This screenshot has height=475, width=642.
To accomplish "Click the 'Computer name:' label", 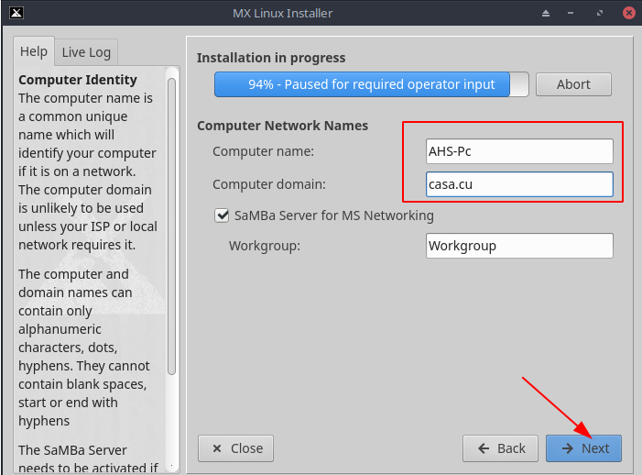I will 263,151.
